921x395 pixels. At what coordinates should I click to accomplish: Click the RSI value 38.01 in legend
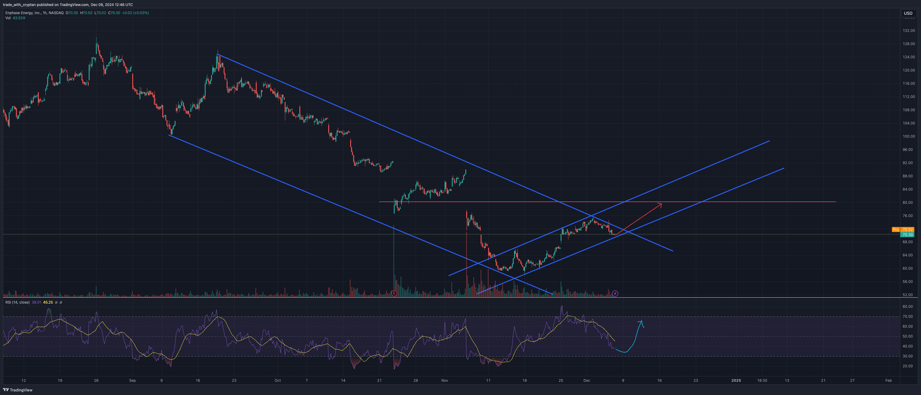[x=36, y=302]
